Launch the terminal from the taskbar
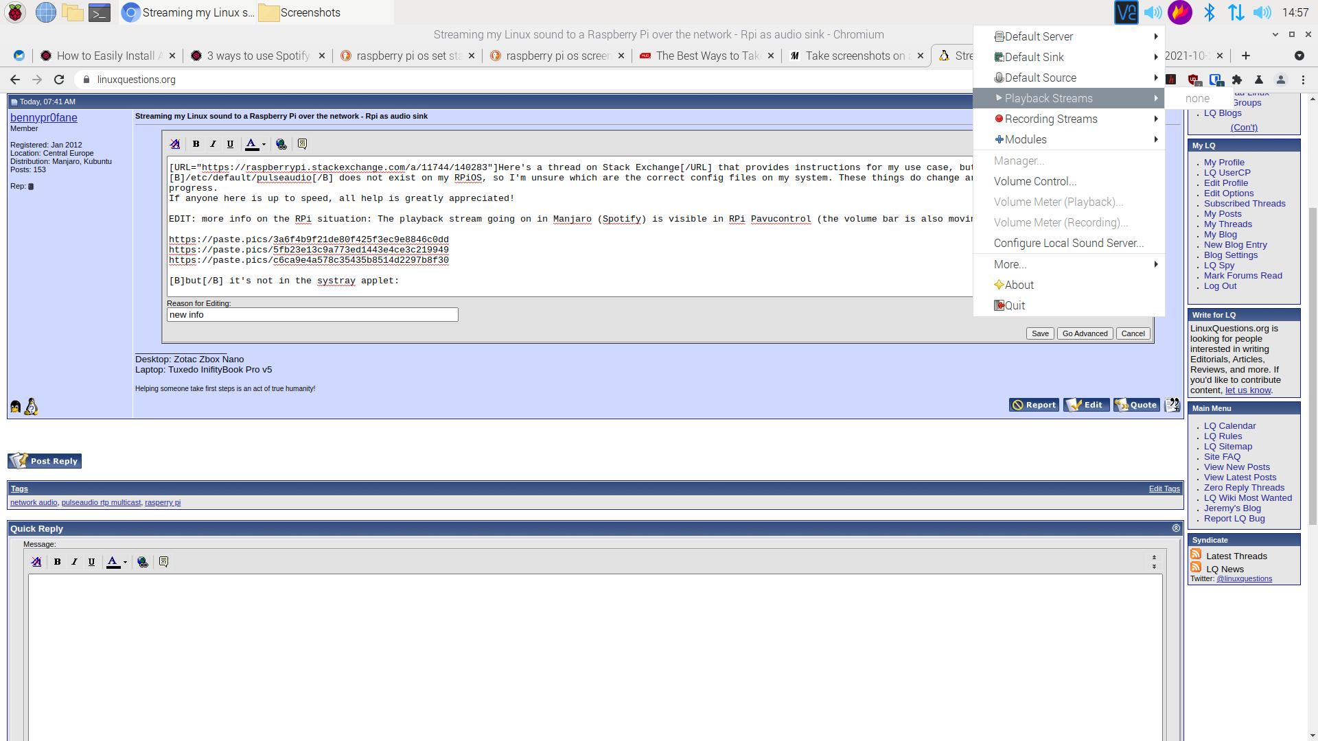Screen dimensions: 1318x741 [x=100, y=12]
